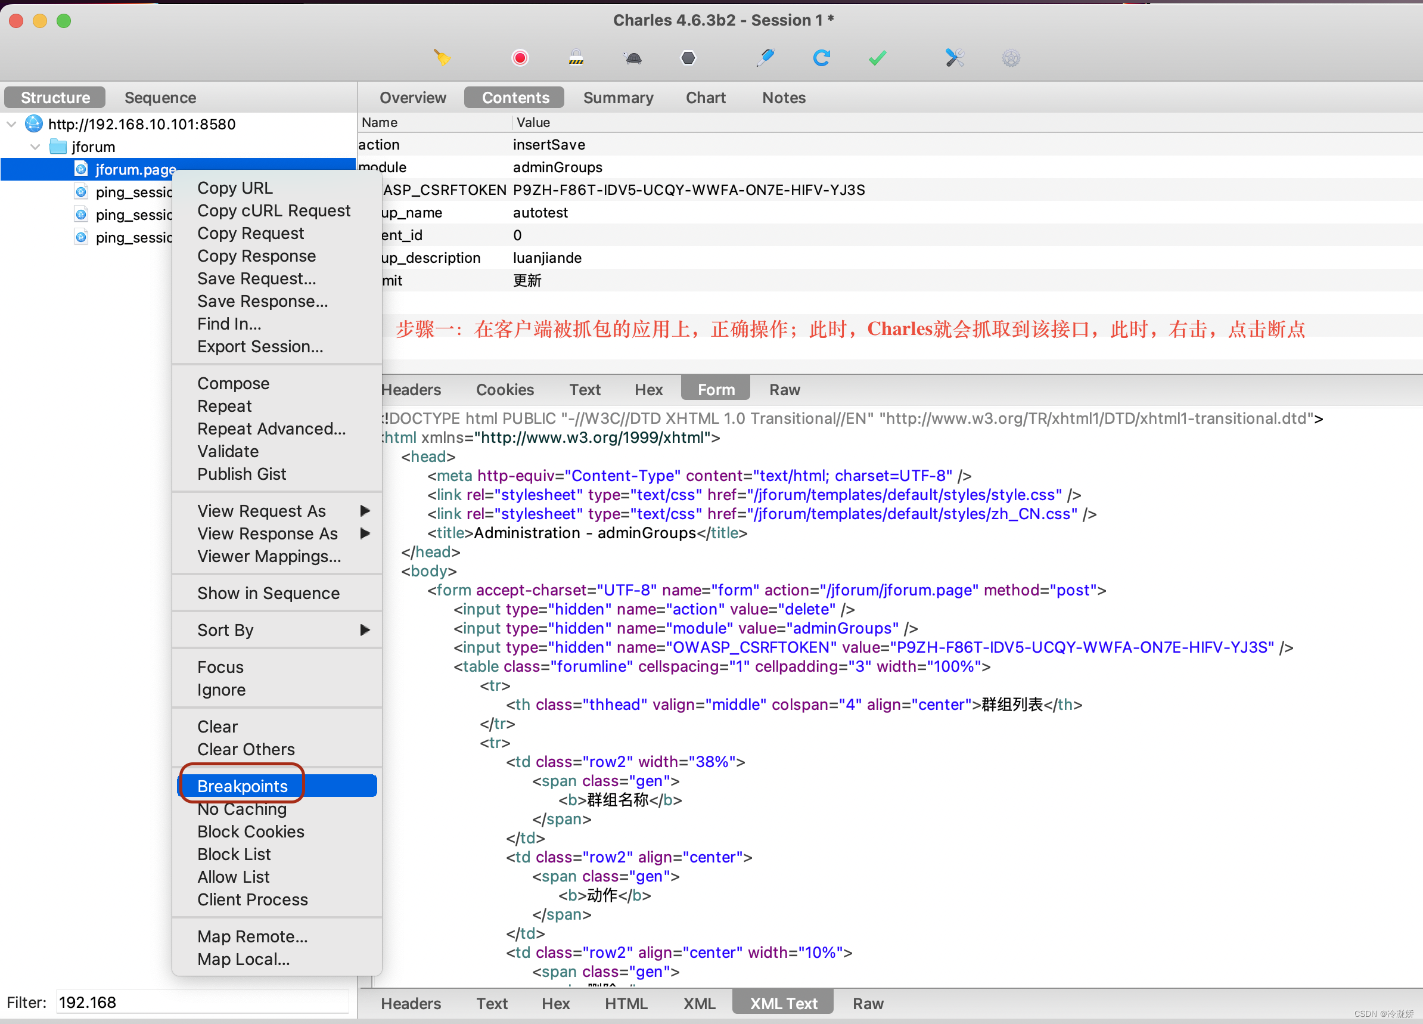Select response XML Text sub-tab

pos(783,1003)
